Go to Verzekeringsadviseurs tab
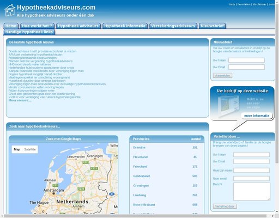Viewport: 279px width, 218px height. tap(173, 26)
